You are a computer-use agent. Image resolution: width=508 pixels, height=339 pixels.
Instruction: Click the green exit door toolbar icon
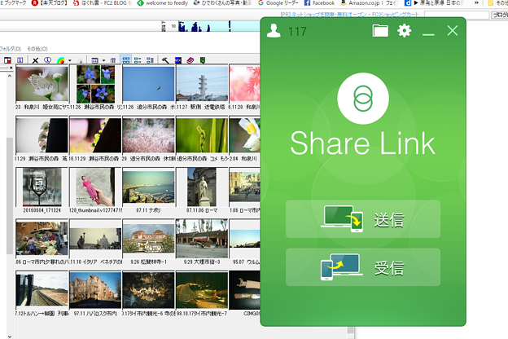tap(203, 60)
